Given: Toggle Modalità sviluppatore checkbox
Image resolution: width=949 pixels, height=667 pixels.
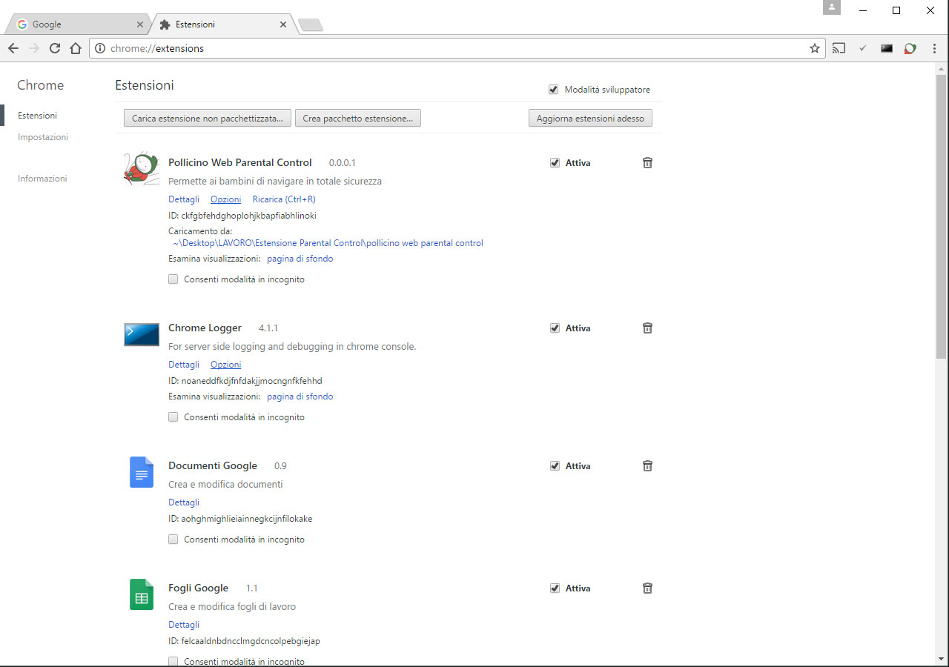Looking at the screenshot, I should [x=553, y=89].
